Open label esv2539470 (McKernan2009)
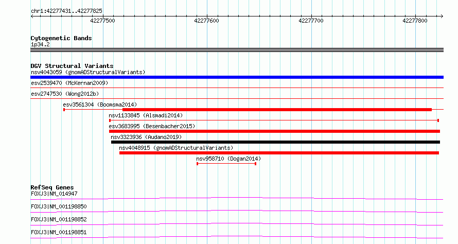458x244 pixels. tap(69, 83)
